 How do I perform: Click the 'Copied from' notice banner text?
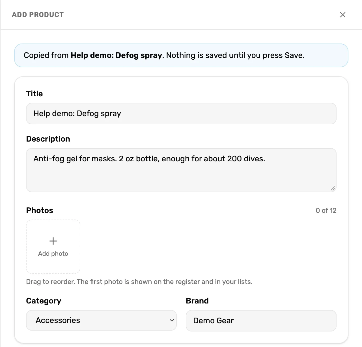(x=164, y=55)
